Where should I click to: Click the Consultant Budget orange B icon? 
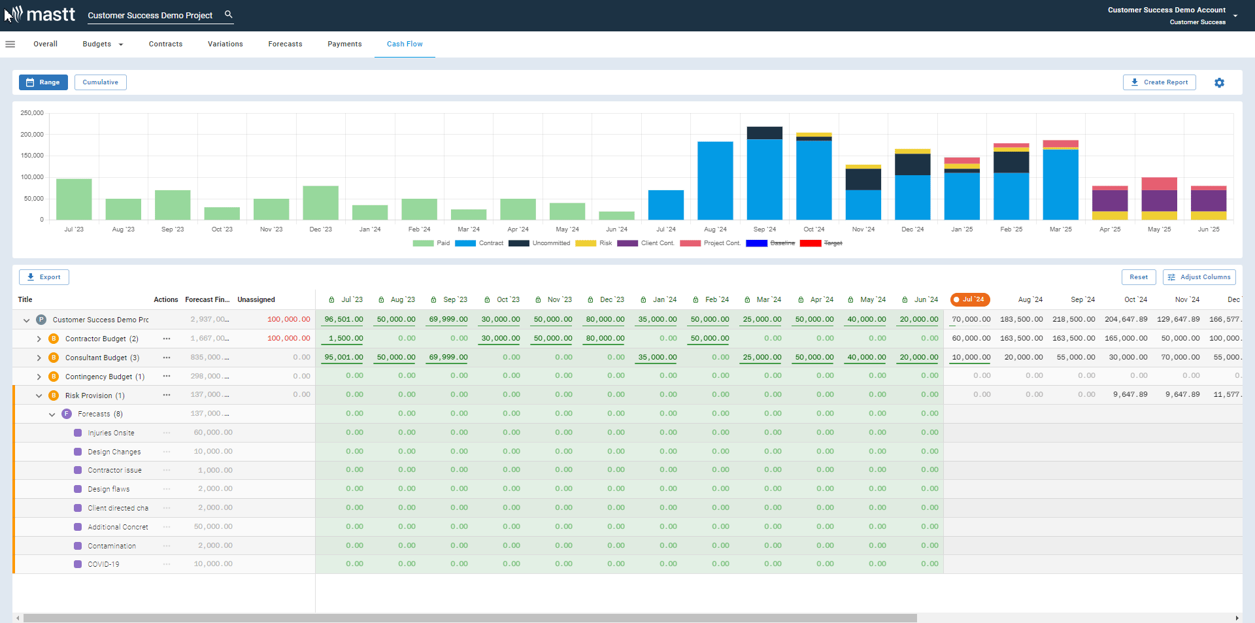tap(54, 358)
